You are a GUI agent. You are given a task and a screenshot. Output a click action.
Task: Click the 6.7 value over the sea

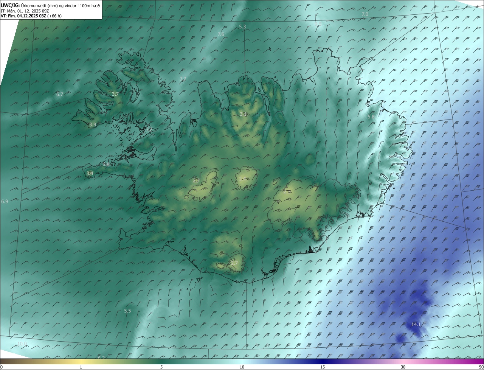[x=60, y=94]
